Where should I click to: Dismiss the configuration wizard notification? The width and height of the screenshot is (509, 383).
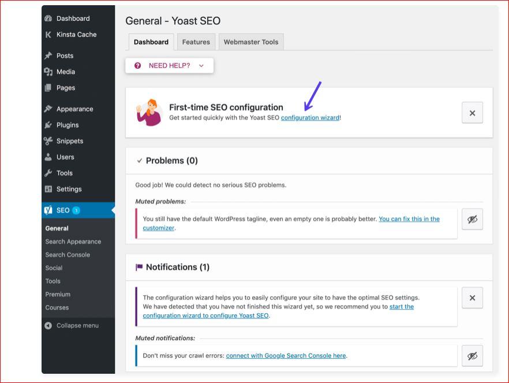[x=472, y=298]
